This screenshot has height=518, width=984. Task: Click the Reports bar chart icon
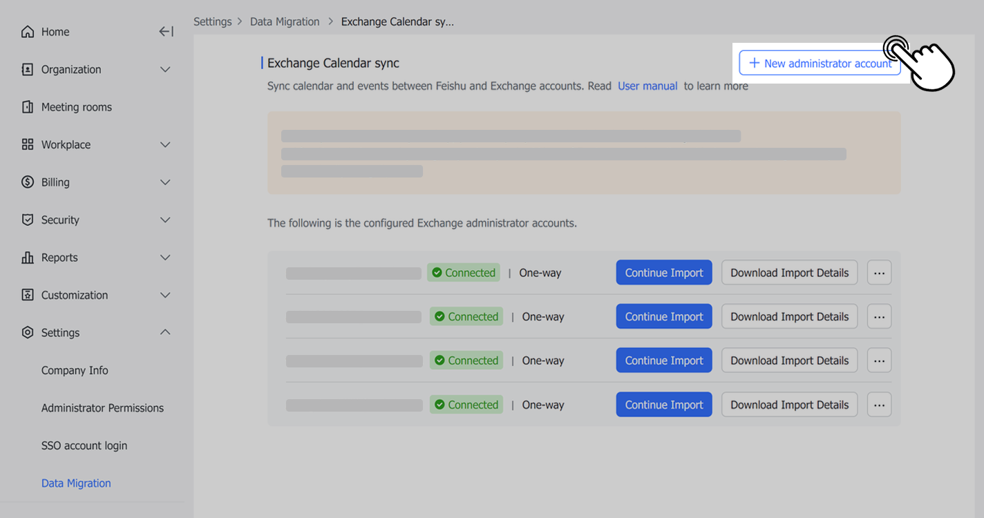point(28,258)
